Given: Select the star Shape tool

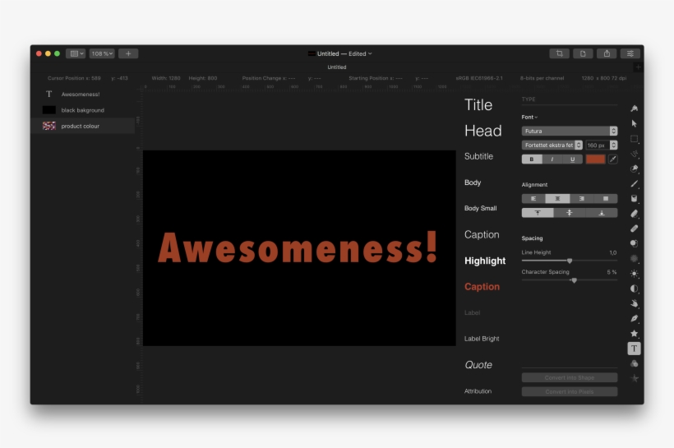Looking at the screenshot, I should pyautogui.click(x=634, y=333).
